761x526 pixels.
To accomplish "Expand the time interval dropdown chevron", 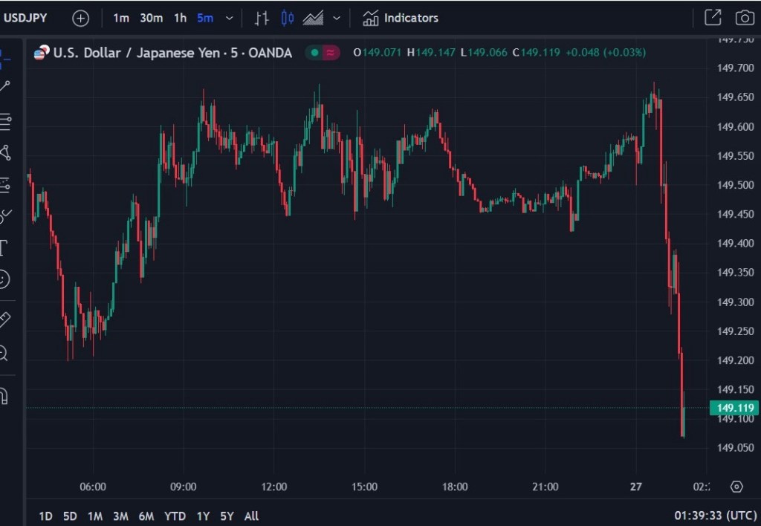I will [229, 18].
